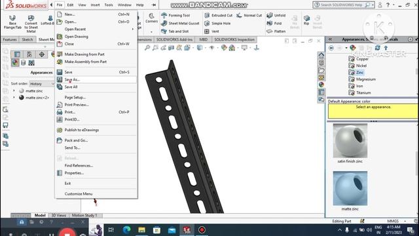Open Mail app from taskbar
The width and height of the screenshot is (419, 236).
tap(172, 230)
